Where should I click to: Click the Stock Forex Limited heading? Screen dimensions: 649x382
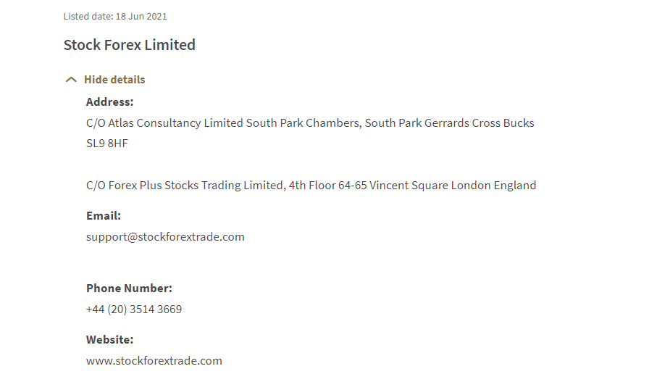(x=129, y=45)
